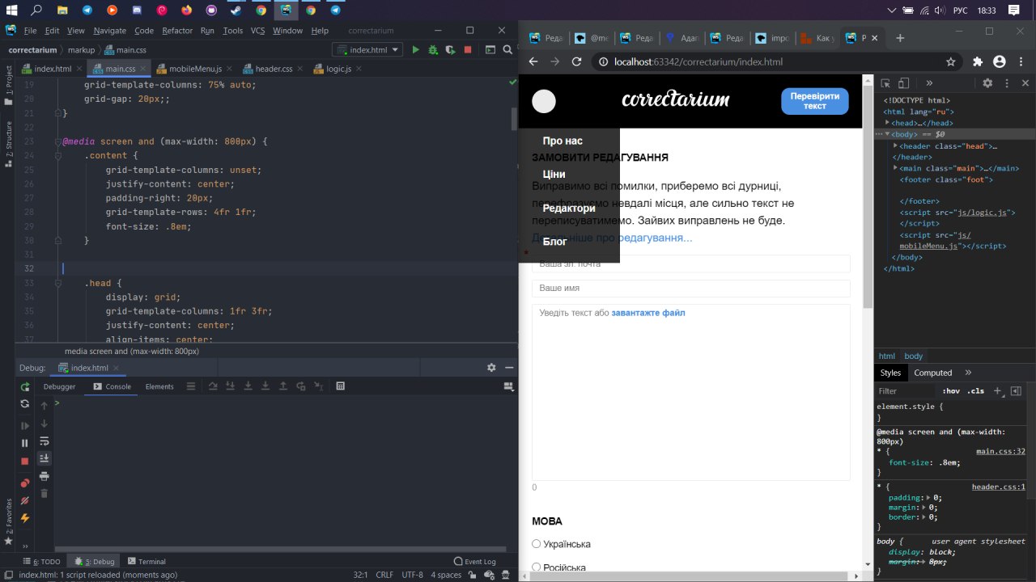Click red Stop square in Debug sidebar

point(25,461)
